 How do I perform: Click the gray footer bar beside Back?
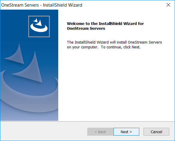point(44,132)
